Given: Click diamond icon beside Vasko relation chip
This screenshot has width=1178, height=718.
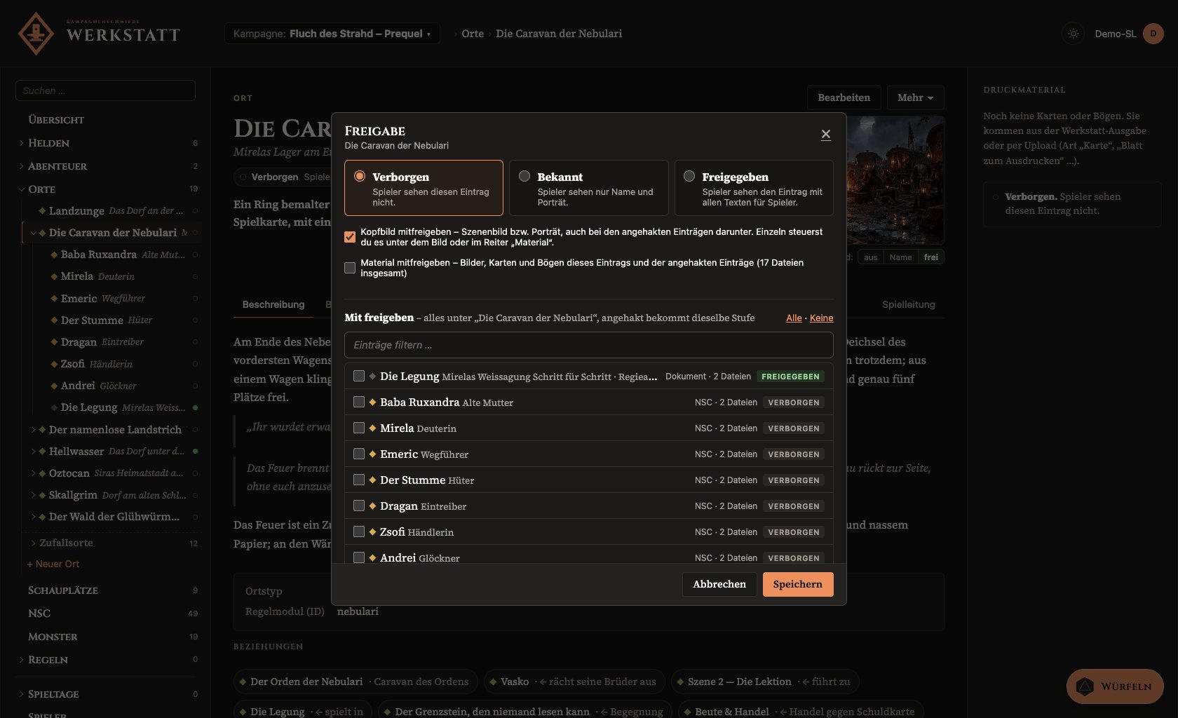Looking at the screenshot, I should pos(494,682).
